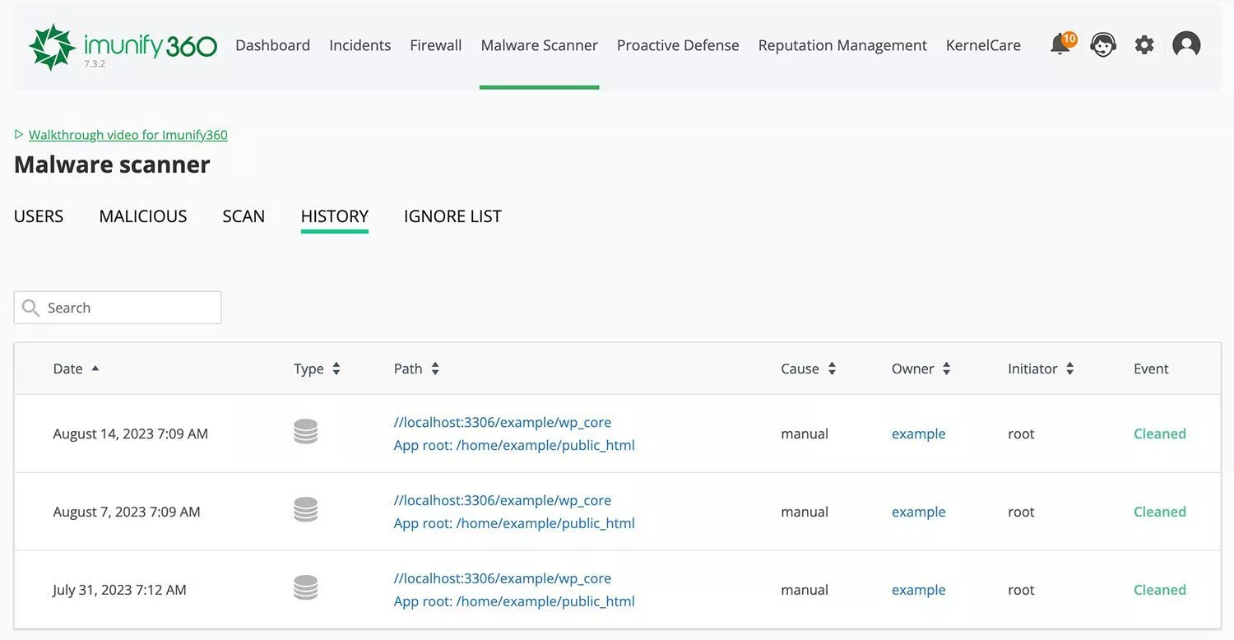This screenshot has height=640, width=1234.
Task: Open the notifications bell icon
Action: pos(1060,45)
